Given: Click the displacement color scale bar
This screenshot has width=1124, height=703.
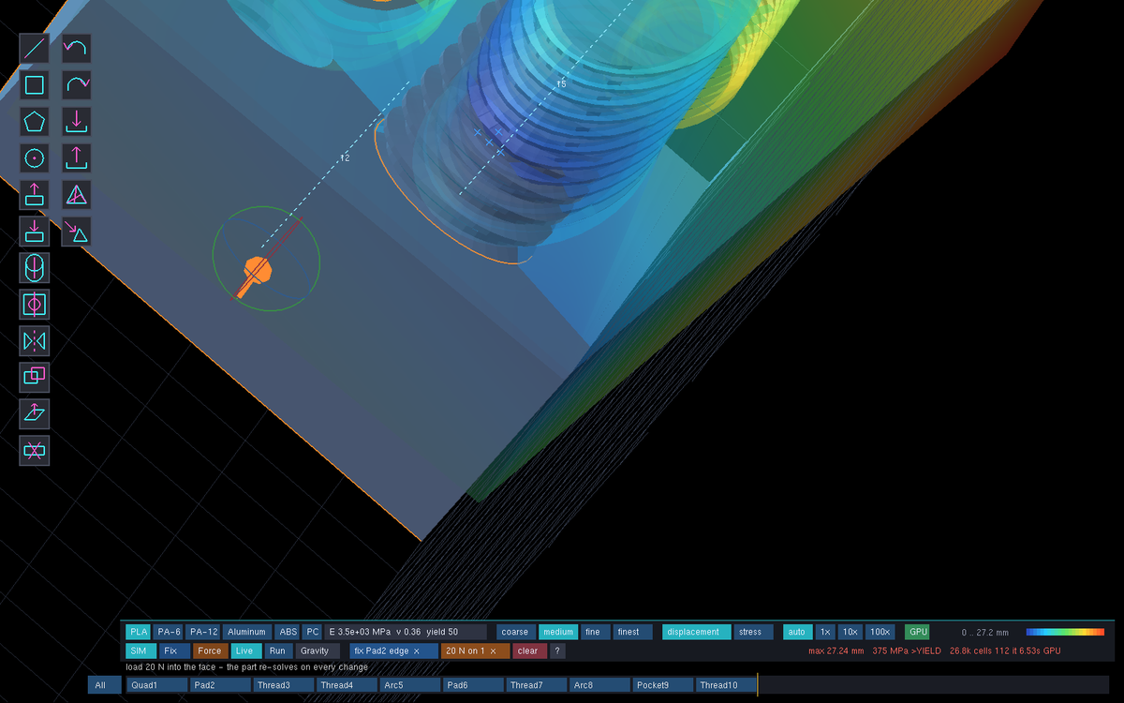Looking at the screenshot, I should 1065,632.
